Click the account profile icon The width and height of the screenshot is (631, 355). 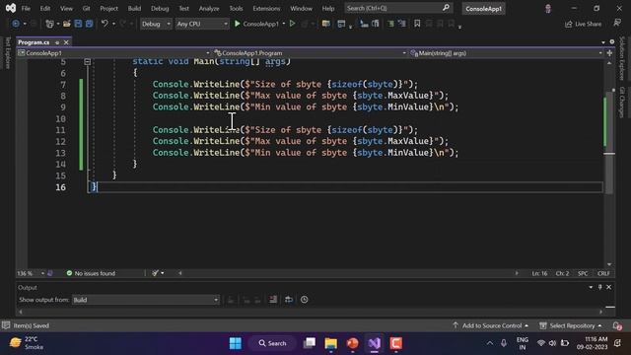point(548,9)
